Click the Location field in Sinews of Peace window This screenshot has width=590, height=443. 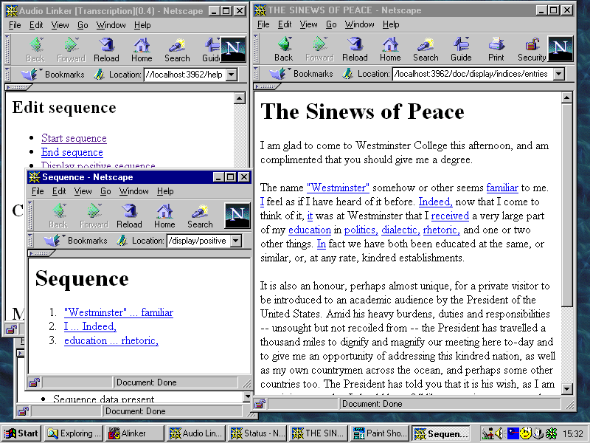pyautogui.click(x=473, y=74)
